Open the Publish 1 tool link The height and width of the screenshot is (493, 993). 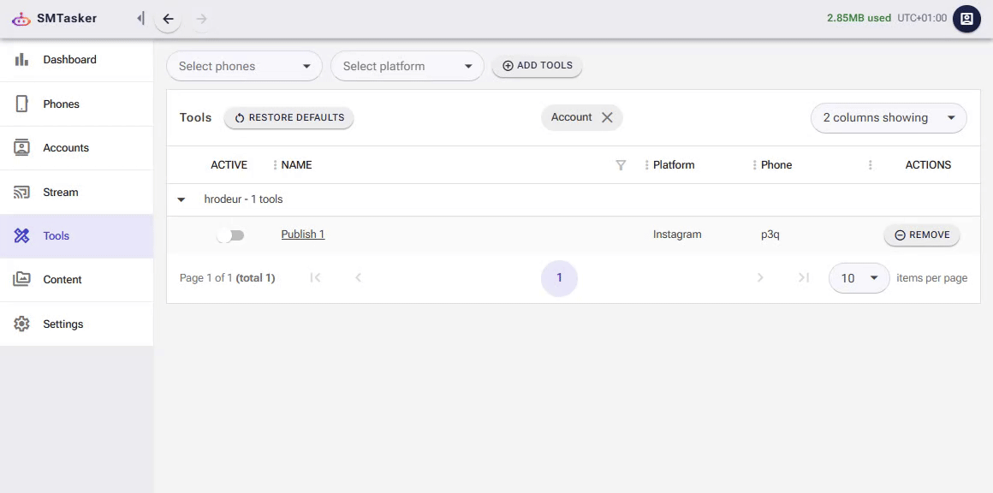pos(302,234)
